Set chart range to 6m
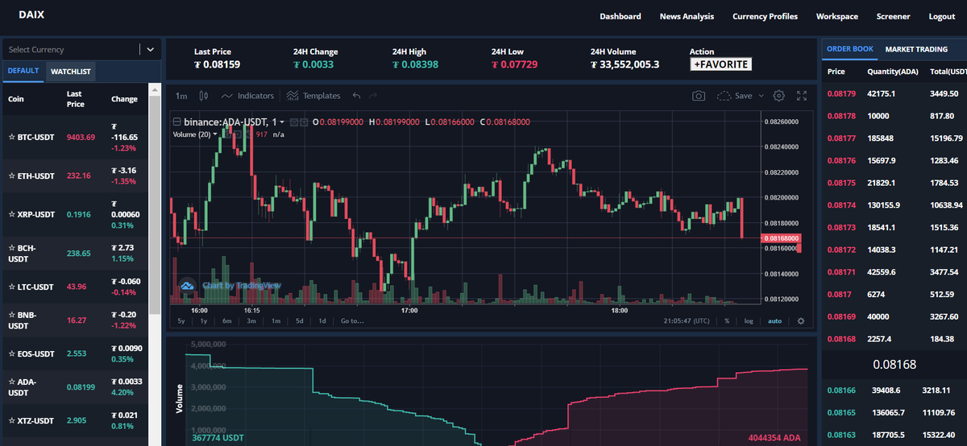This screenshot has height=446, width=967. pyautogui.click(x=227, y=320)
